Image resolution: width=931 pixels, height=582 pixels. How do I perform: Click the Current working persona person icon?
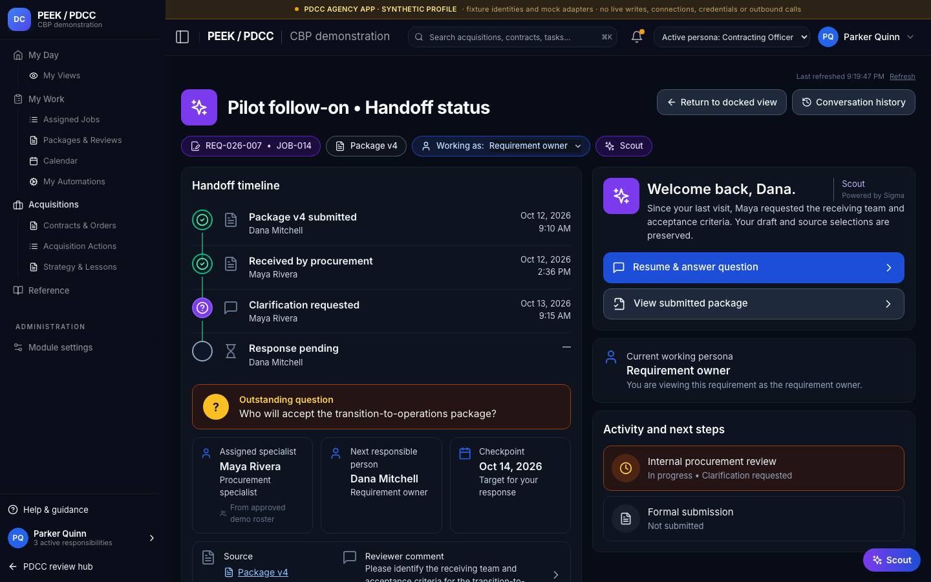(x=611, y=357)
